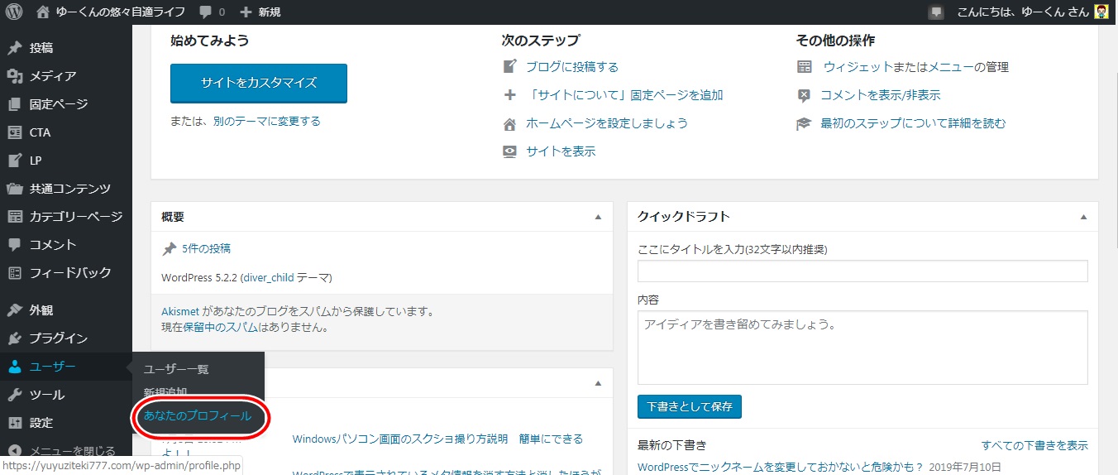
Task: Click the 別のテーマに変更する link
Action: pyautogui.click(x=266, y=121)
